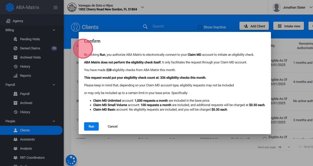Click the Clients person icon
Viewport: 313px width, 166px height.
click(x=15, y=130)
